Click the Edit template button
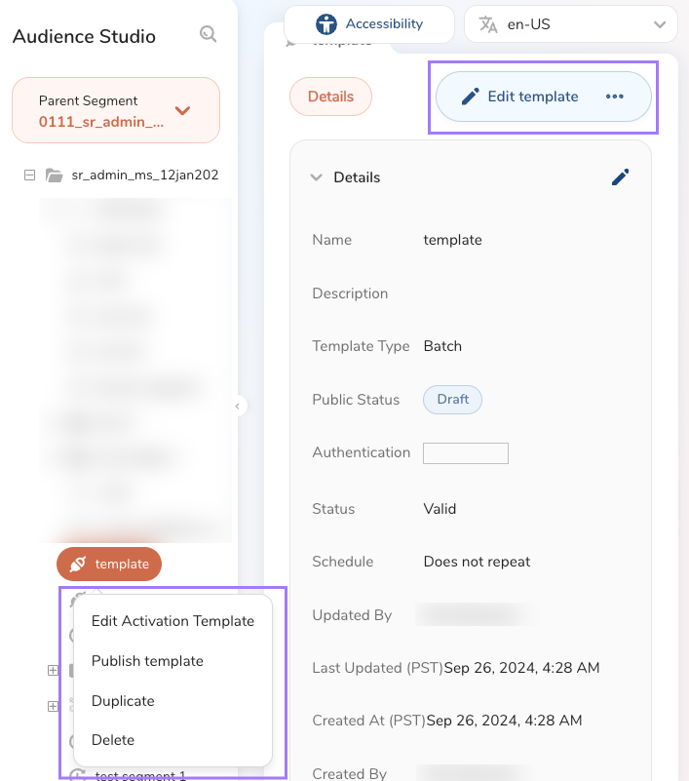The height and width of the screenshot is (781, 689). (520, 97)
